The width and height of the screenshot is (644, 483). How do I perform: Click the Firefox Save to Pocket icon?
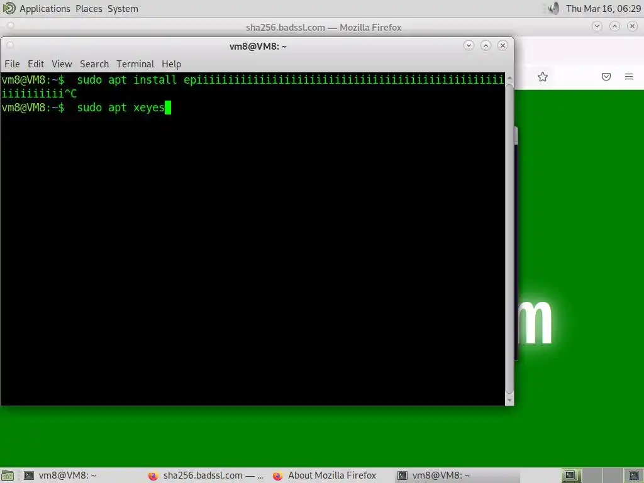coord(606,77)
